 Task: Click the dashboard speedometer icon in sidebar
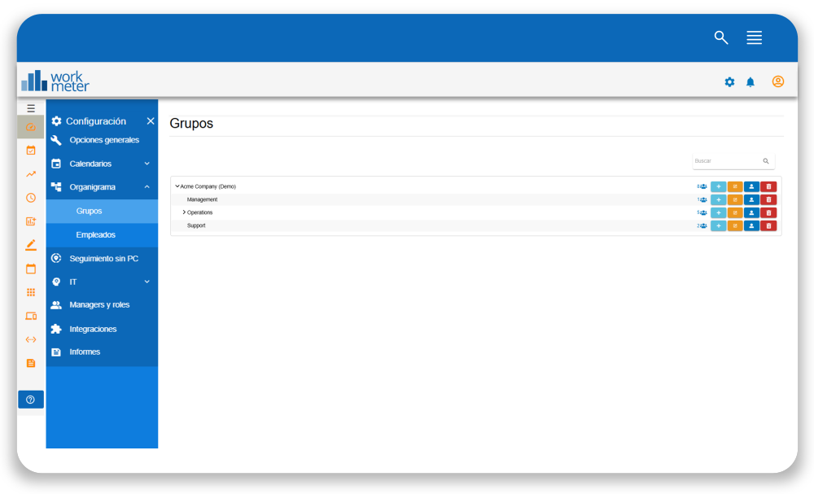(31, 127)
